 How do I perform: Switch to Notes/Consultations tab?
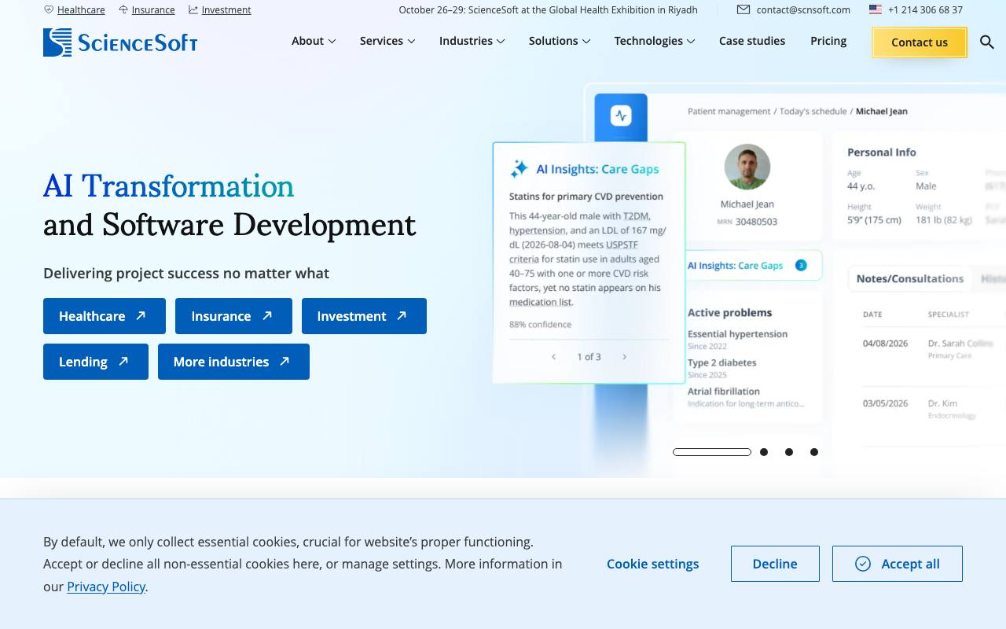click(909, 278)
